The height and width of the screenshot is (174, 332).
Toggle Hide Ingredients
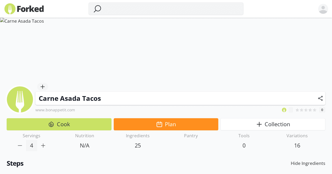(308, 163)
